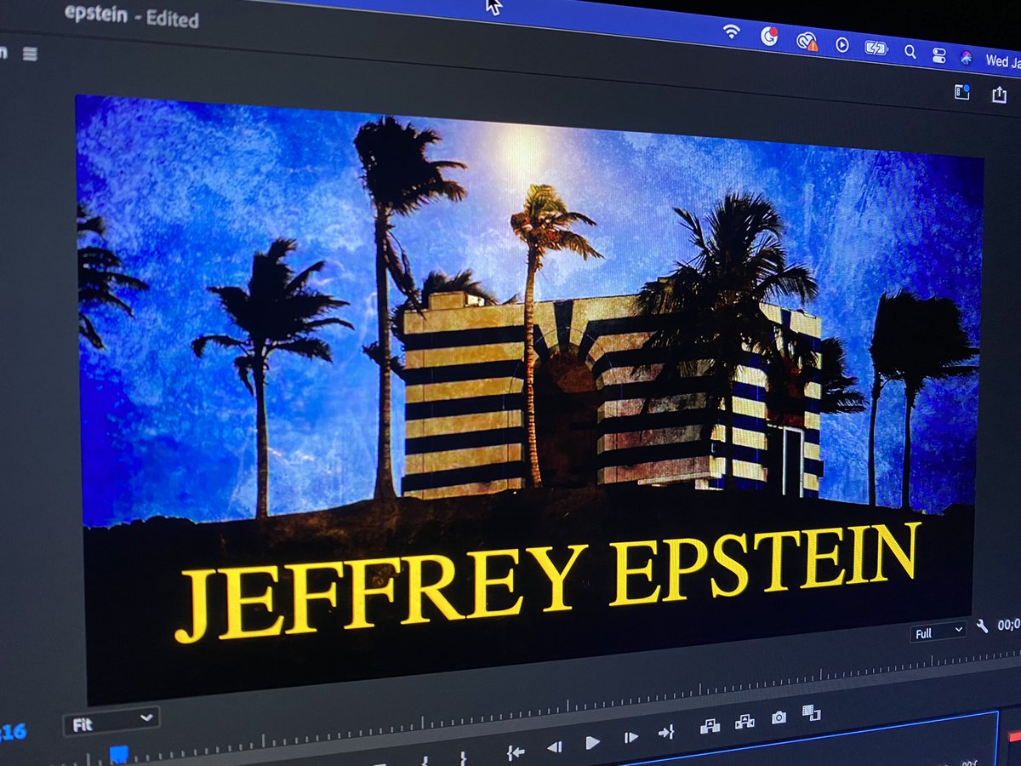Open the Grammarly menu bar icon
The width and height of the screenshot is (1021, 766).
coord(769,37)
